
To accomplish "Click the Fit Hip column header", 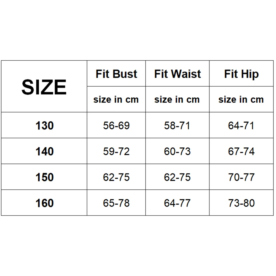I will [x=242, y=74].
